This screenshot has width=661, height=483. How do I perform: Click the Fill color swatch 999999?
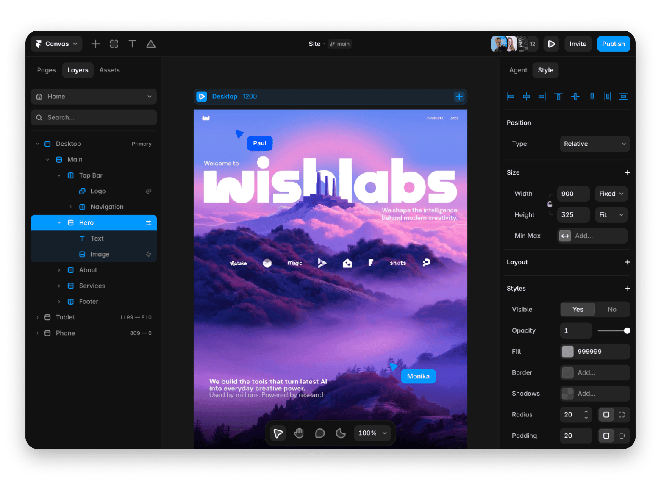pos(567,352)
